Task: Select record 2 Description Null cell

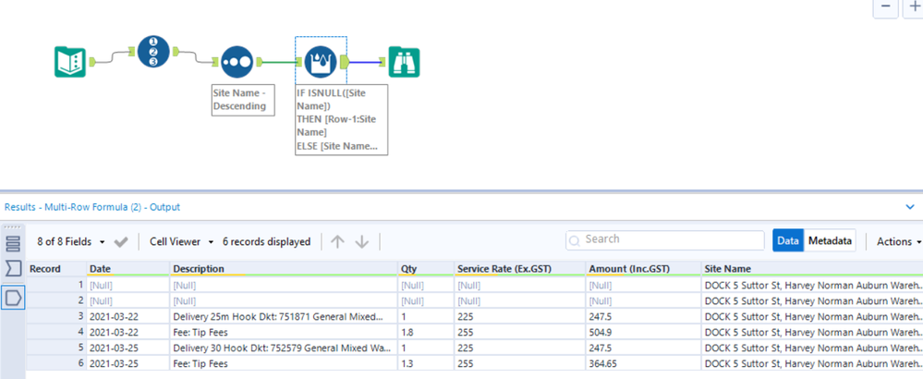Action: pos(284,300)
